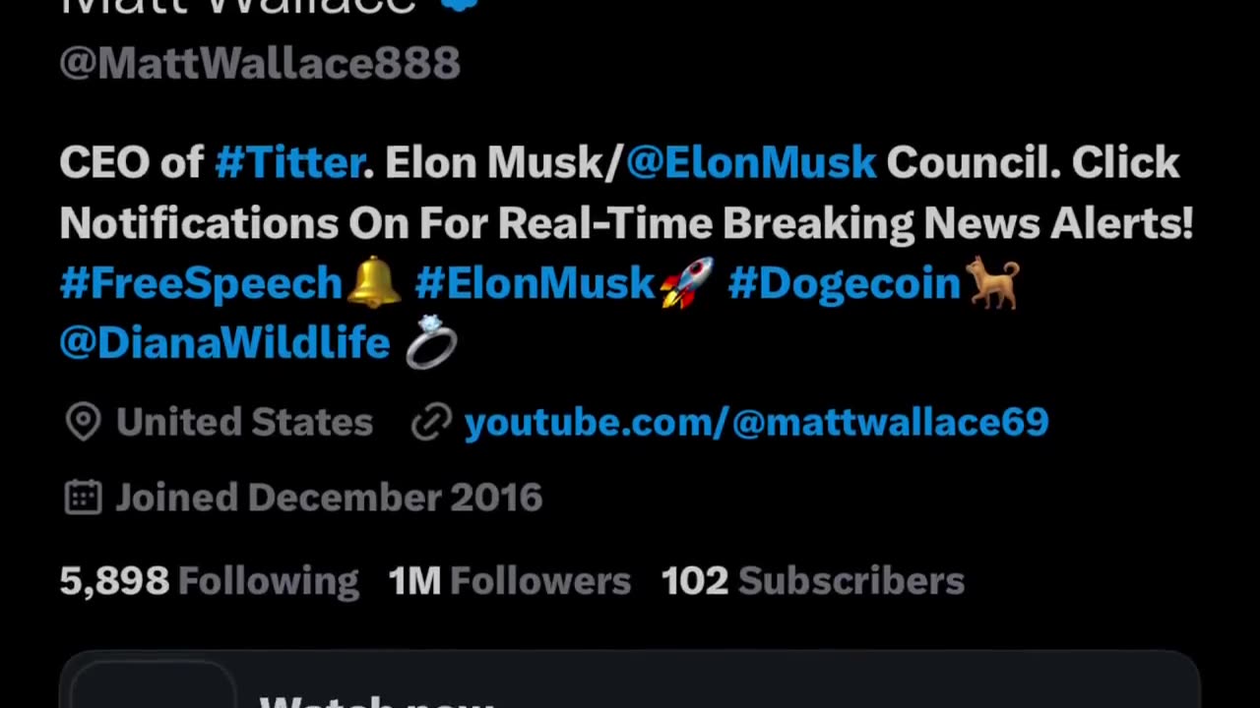Screen dimensions: 1260x708
Task: View the 102 Subscribers list
Action: tap(812, 580)
